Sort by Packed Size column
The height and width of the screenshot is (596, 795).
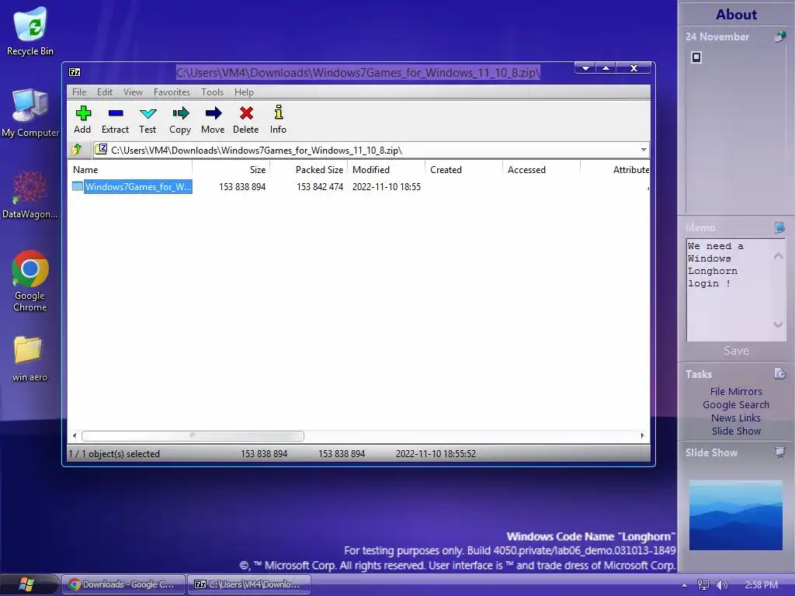pos(309,170)
